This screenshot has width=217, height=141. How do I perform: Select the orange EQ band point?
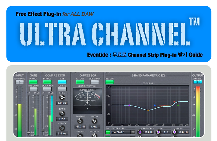(x=148, y=110)
